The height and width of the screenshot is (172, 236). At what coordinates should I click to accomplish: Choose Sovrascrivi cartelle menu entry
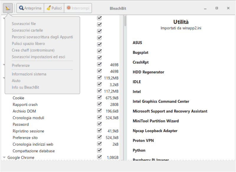tap(27, 30)
